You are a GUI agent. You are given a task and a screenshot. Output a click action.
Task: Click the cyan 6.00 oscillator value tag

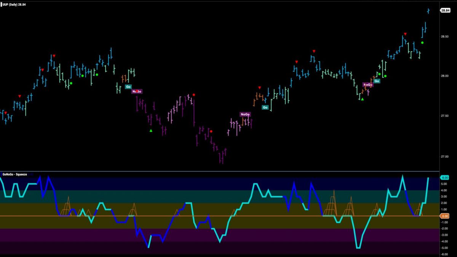tap(444, 177)
